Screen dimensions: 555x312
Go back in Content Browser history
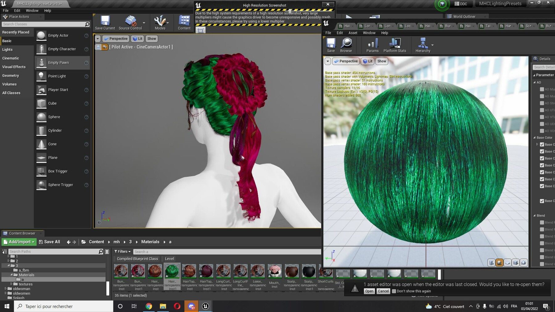pyautogui.click(x=69, y=242)
